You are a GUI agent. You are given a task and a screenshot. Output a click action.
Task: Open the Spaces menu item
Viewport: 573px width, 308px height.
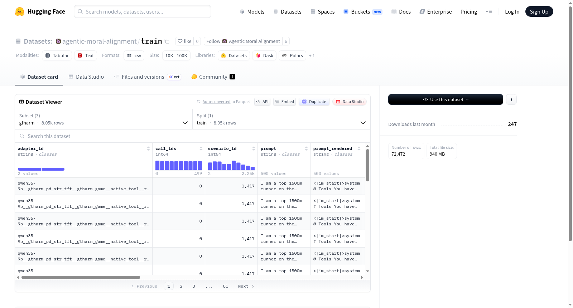point(323,11)
